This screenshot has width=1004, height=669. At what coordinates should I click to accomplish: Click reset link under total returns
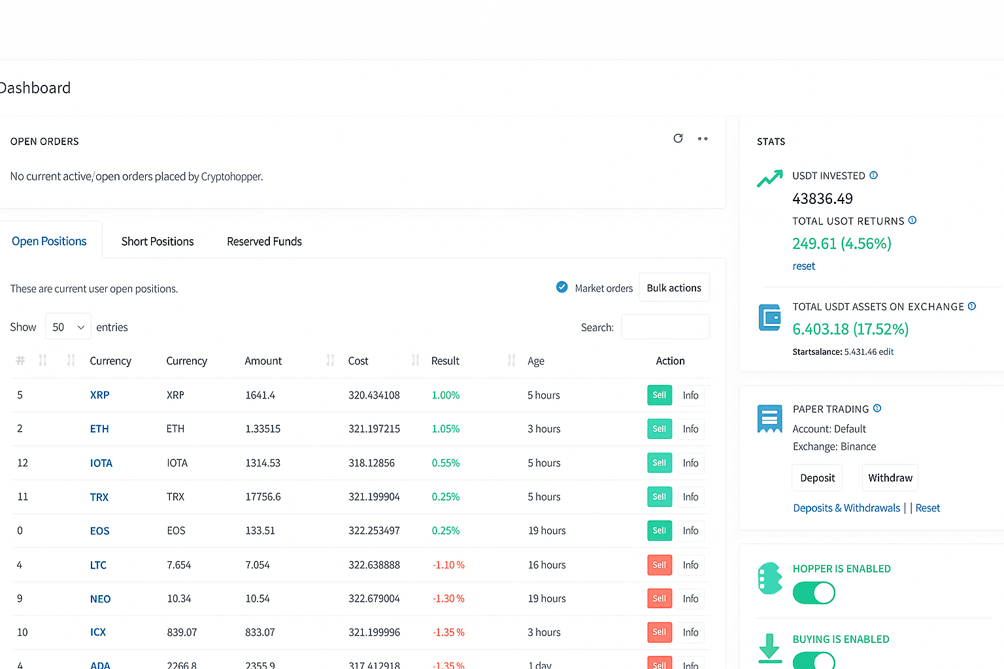pos(803,266)
